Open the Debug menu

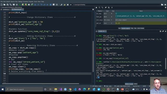click(20, 2)
